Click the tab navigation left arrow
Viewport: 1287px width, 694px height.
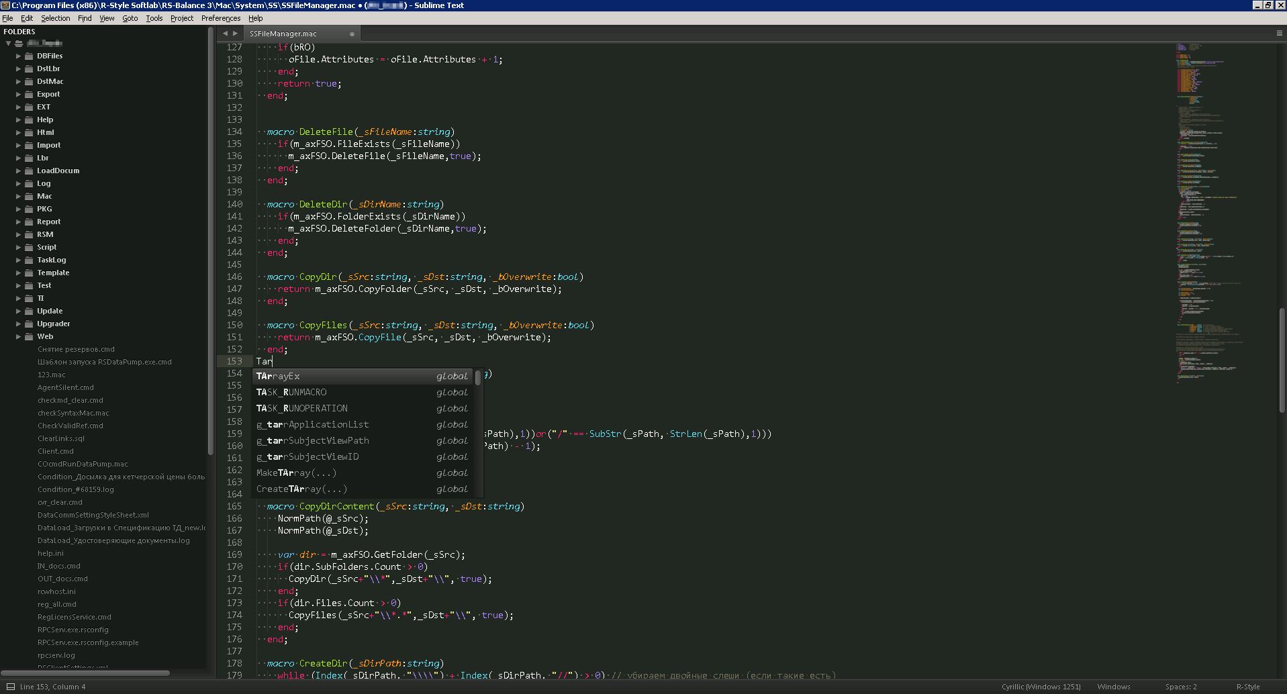226,33
